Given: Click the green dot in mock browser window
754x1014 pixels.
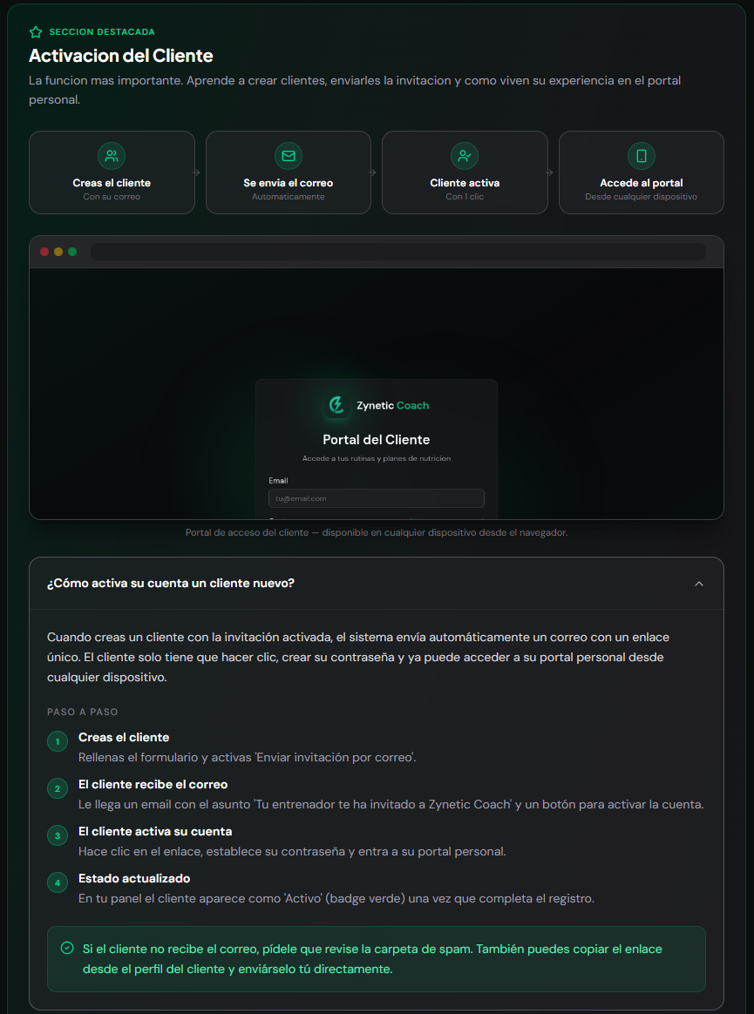Looking at the screenshot, I should (72, 252).
